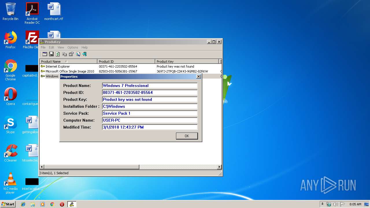Click the Product Key field in Properties
The width and height of the screenshot is (370, 208).
(x=150, y=99)
